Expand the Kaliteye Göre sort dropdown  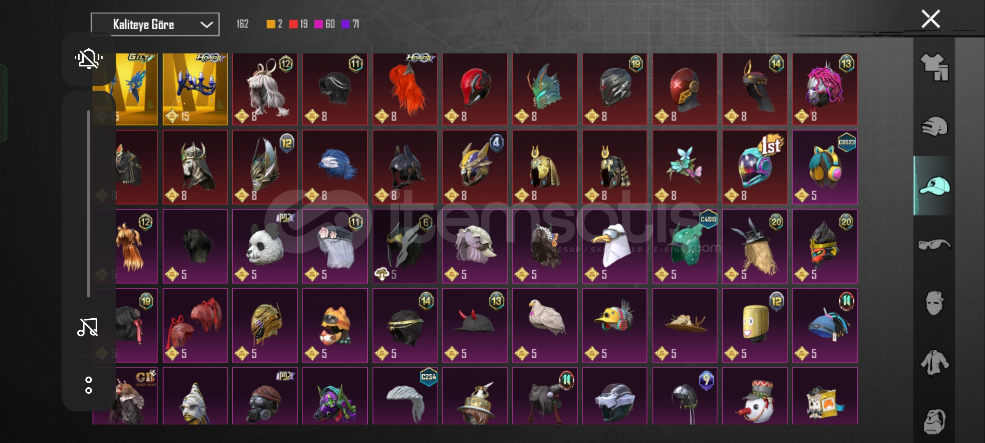pyautogui.click(x=155, y=25)
